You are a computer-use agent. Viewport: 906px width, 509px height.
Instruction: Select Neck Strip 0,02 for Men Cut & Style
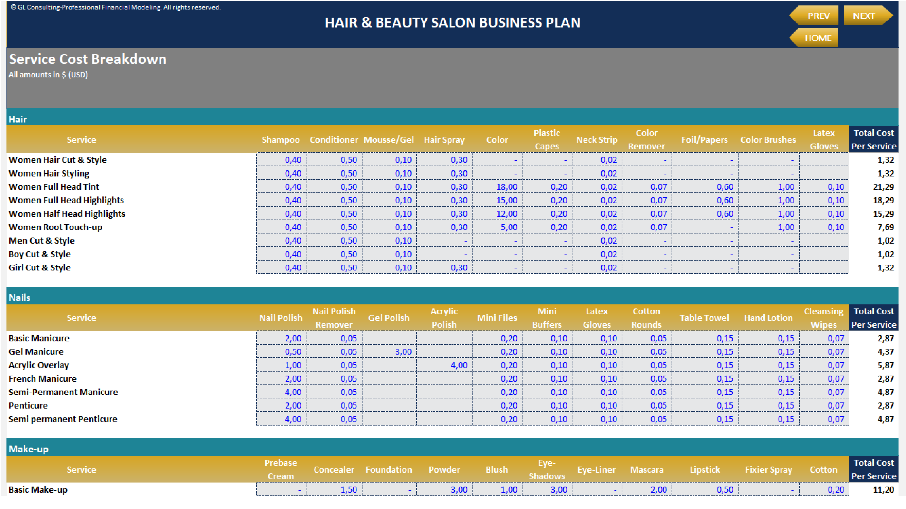(x=597, y=241)
